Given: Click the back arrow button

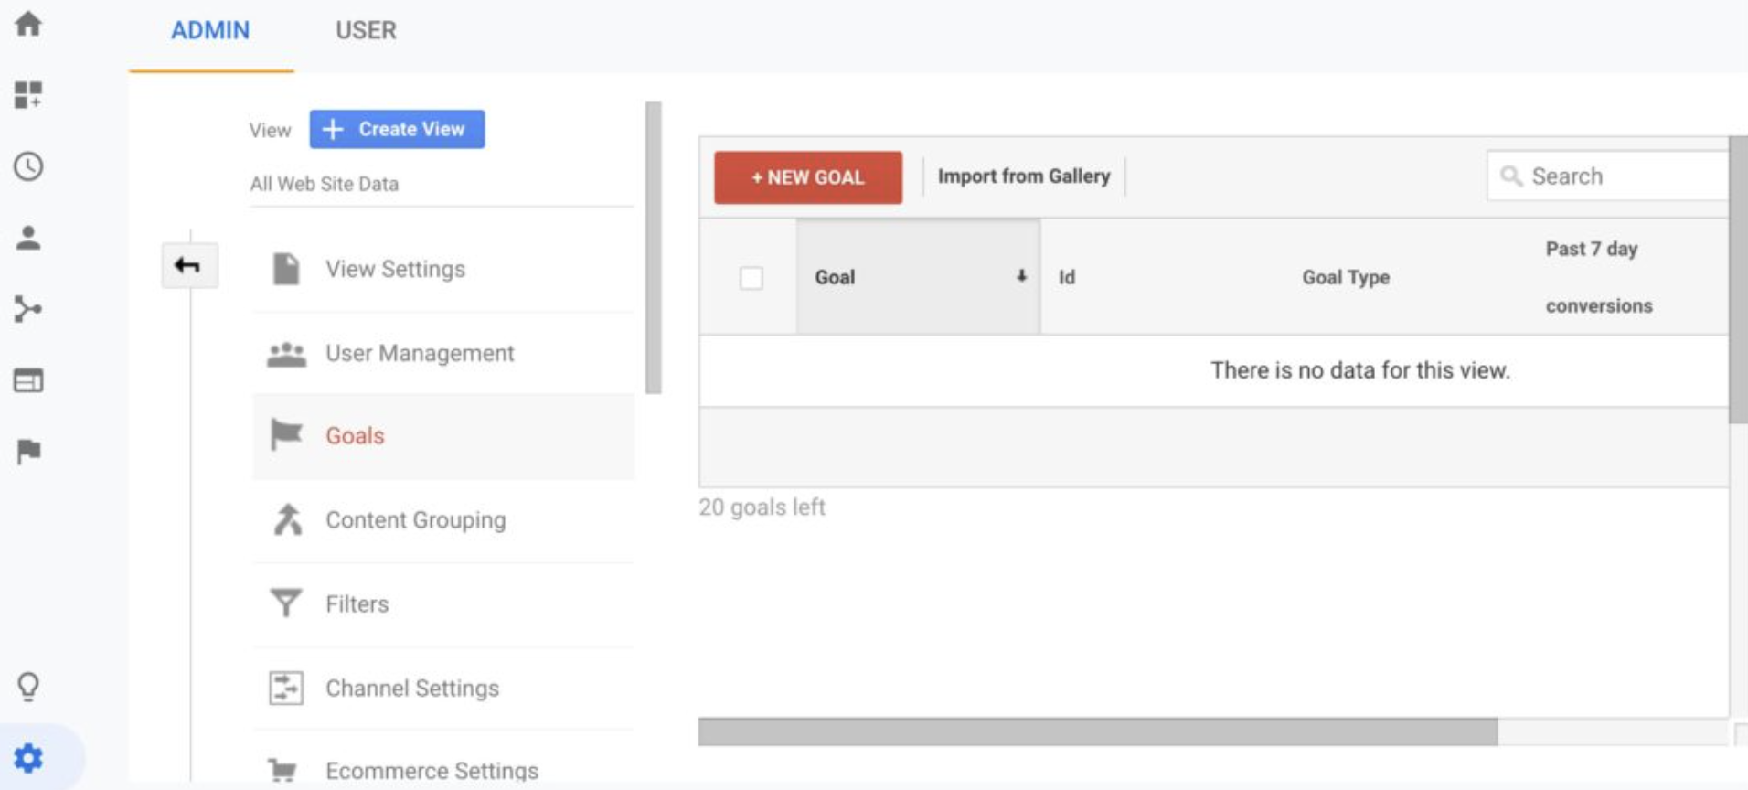Looking at the screenshot, I should pyautogui.click(x=189, y=265).
